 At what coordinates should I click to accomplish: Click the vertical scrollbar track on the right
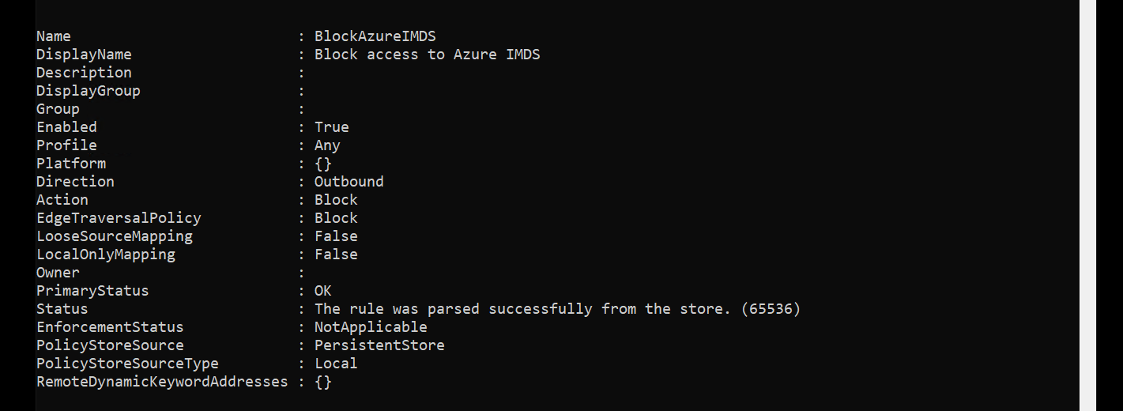point(1087,205)
